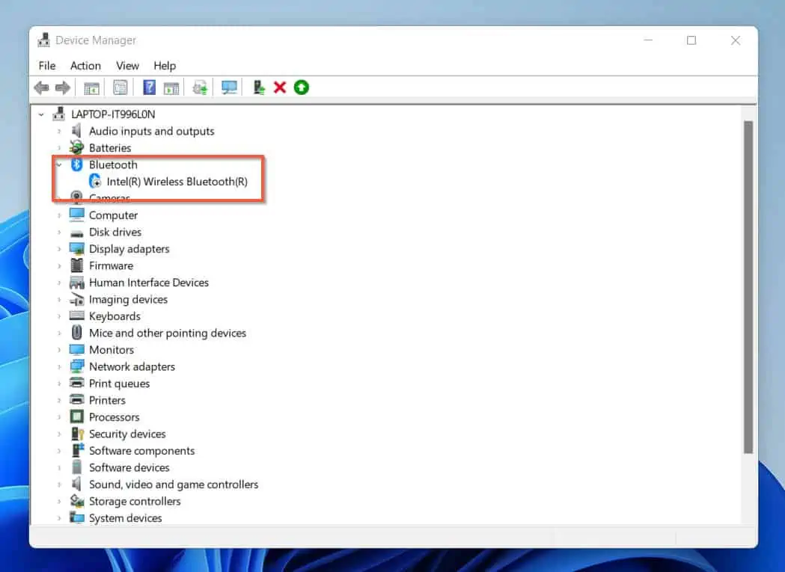Click the Properties toolbar icon
785x572 pixels.
(x=120, y=87)
